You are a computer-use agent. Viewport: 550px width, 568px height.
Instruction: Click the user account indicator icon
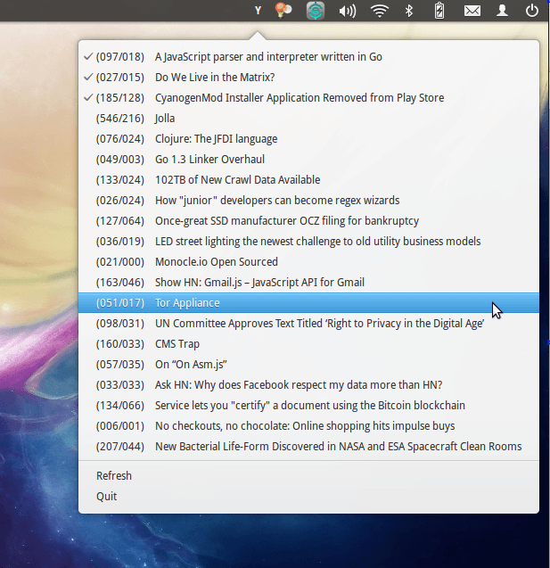[502, 11]
